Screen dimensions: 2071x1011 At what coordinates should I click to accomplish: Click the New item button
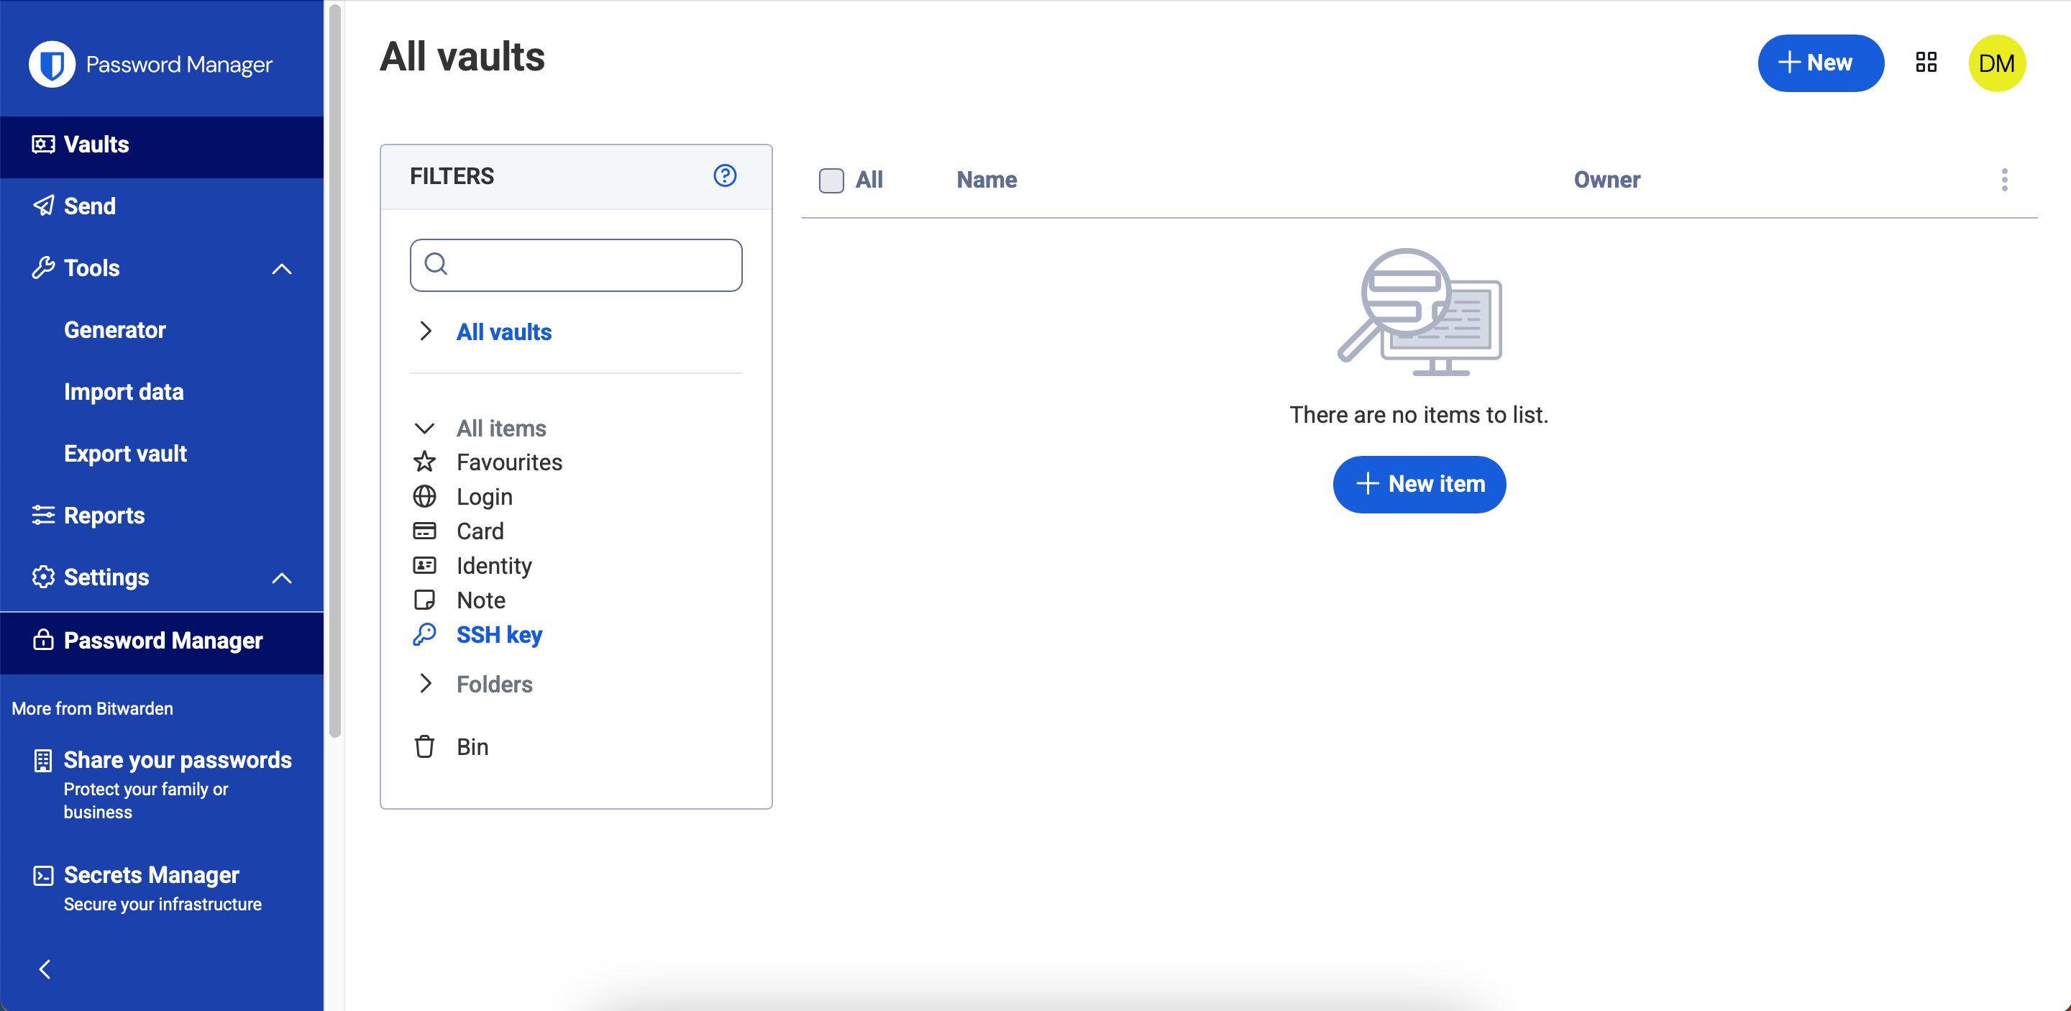[1419, 484]
